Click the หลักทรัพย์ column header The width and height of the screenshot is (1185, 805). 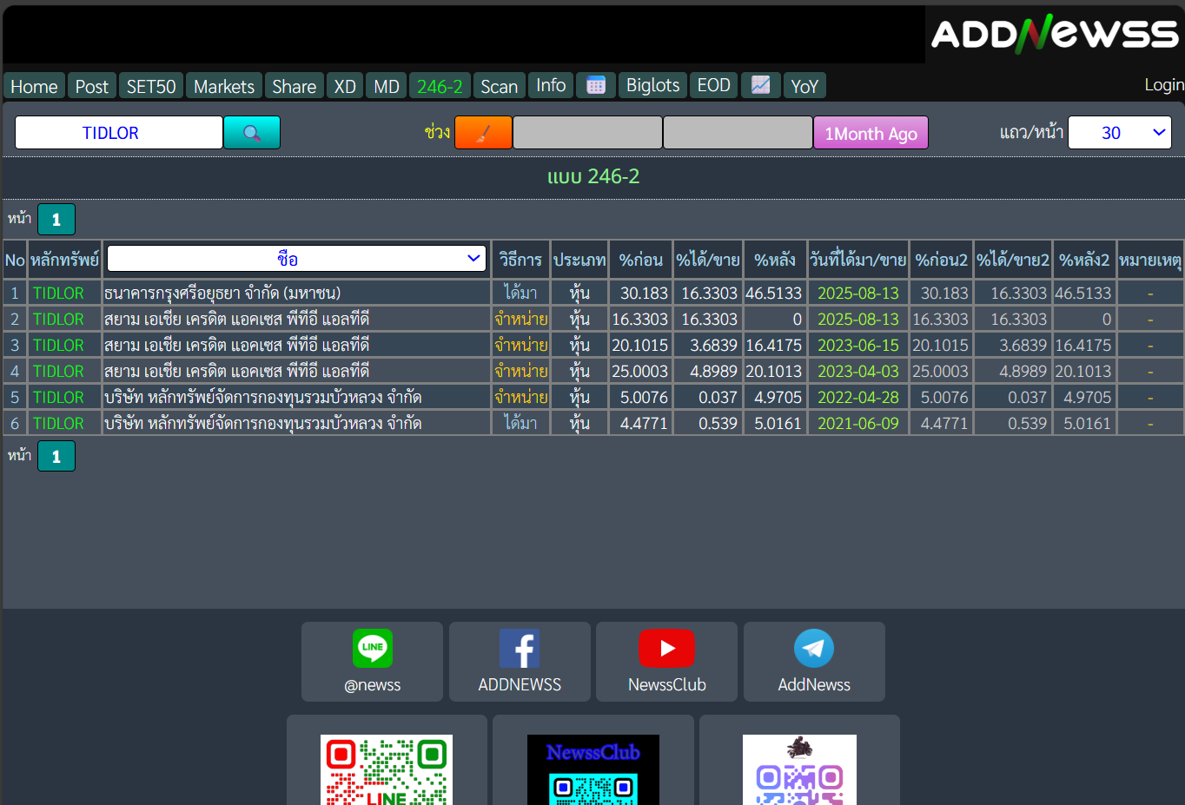point(65,259)
